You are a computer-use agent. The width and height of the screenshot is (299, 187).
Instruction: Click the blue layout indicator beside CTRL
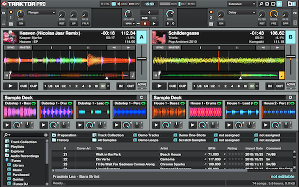pyautogui.click(x=114, y=4)
